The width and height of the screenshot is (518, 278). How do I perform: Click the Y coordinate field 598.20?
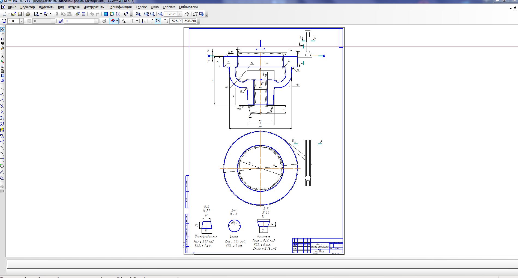190,21
